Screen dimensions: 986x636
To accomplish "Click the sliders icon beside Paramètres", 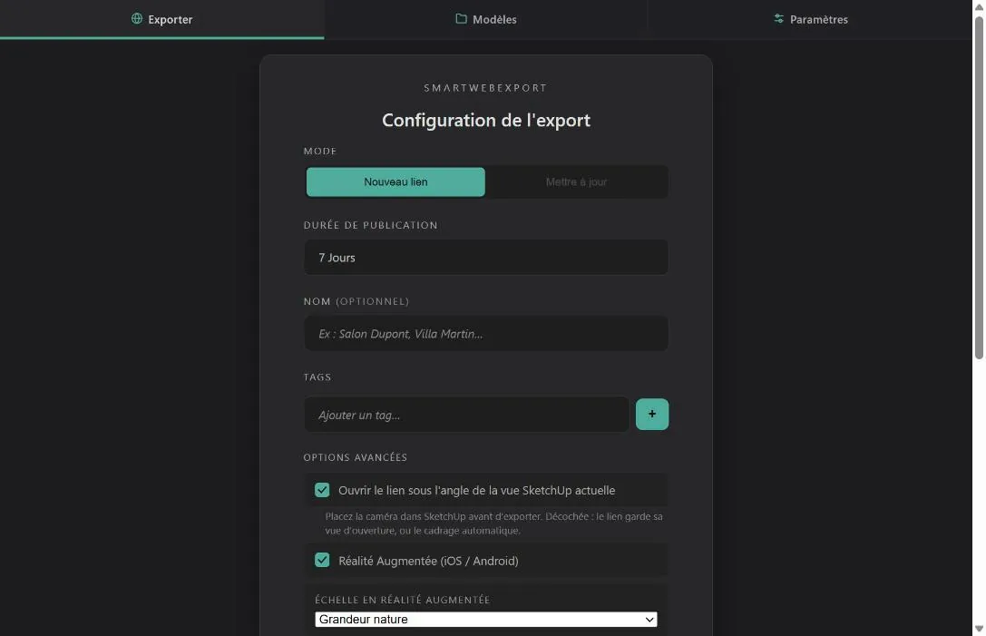I will (778, 19).
